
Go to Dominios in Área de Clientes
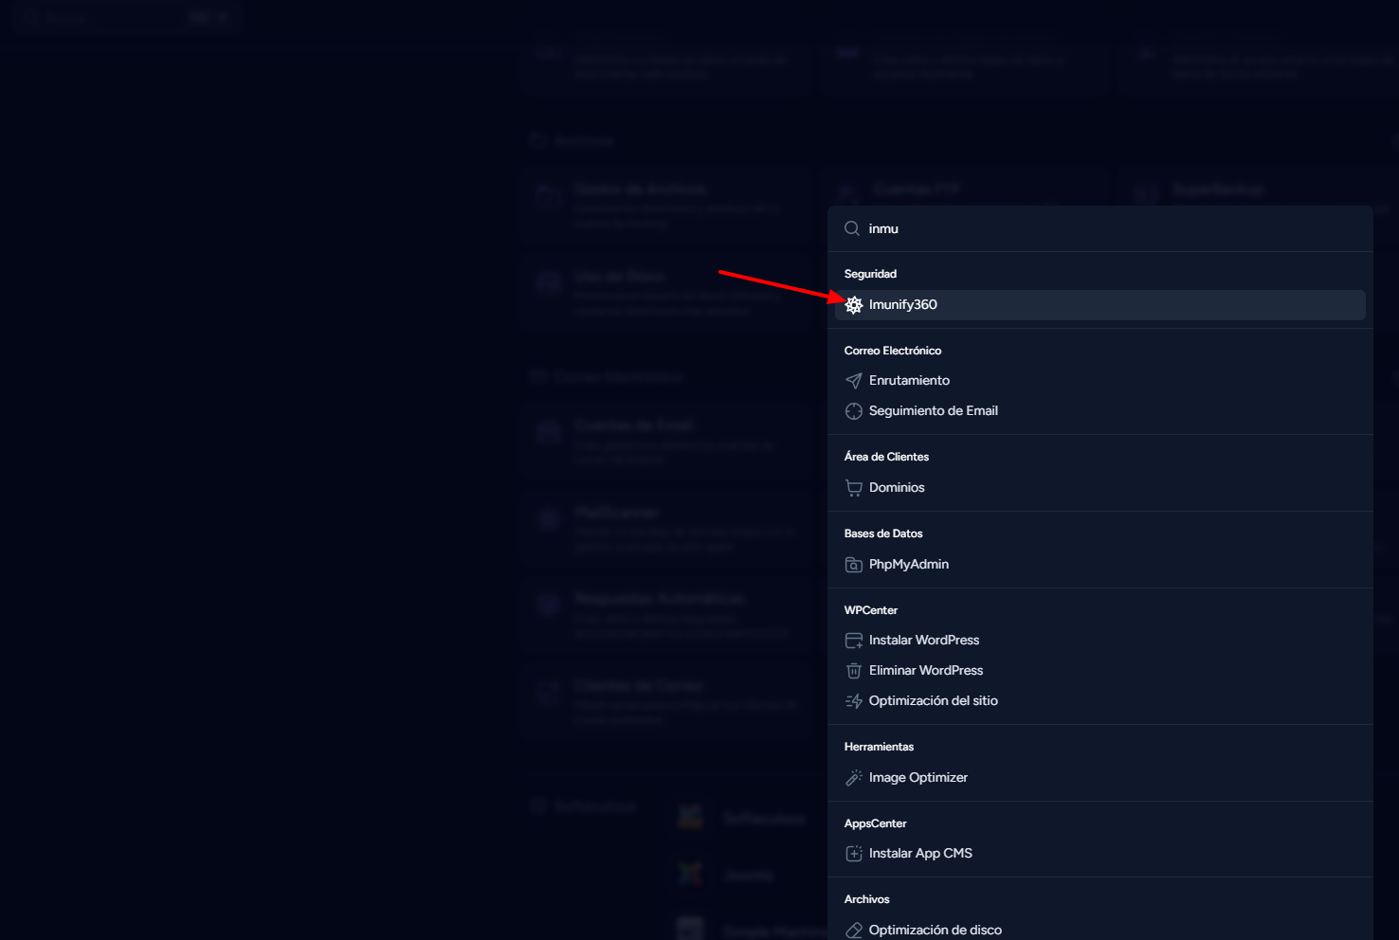click(x=897, y=488)
